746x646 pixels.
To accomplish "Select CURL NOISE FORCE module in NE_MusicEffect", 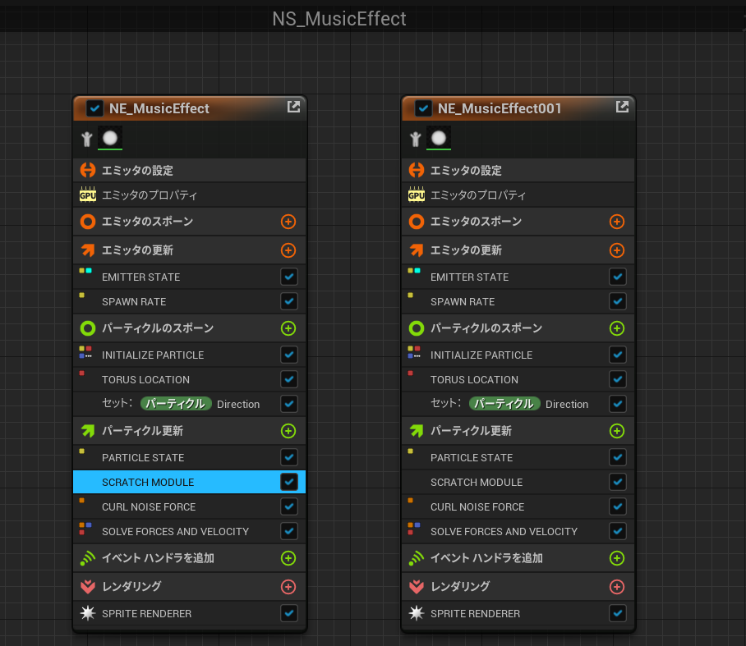I will pyautogui.click(x=189, y=506).
